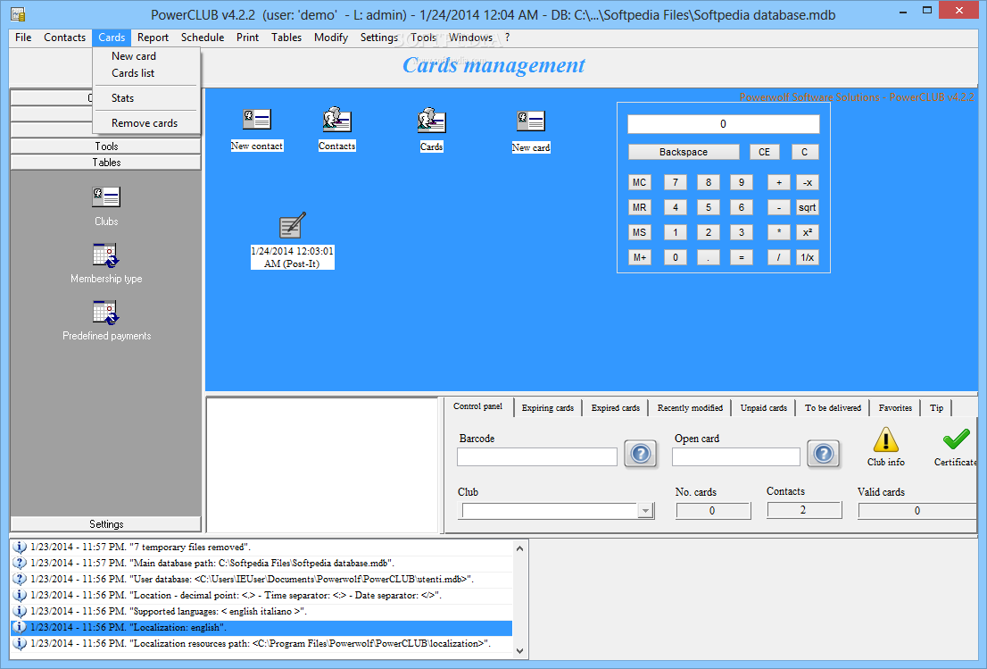Click calculator digit 7 button

[676, 182]
